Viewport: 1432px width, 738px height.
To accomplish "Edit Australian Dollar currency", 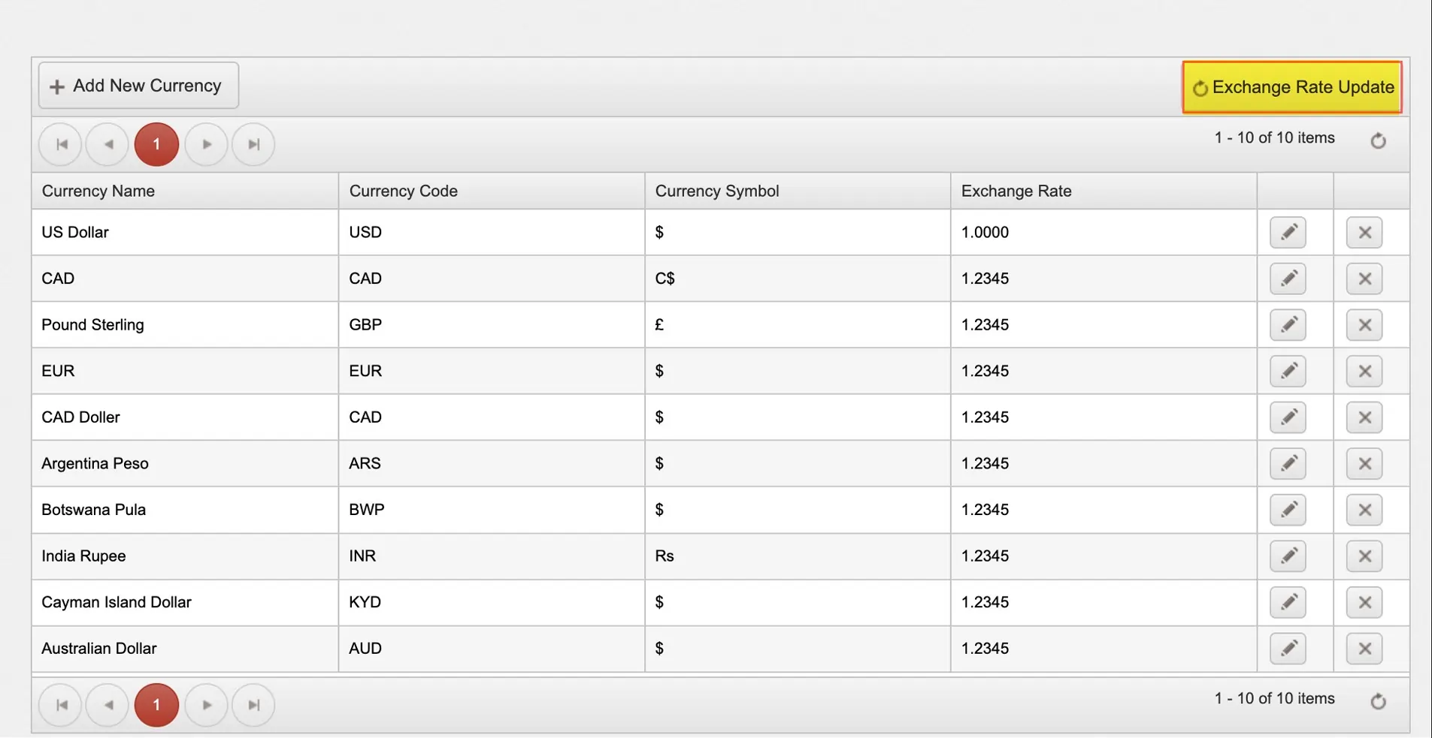I will coord(1288,649).
